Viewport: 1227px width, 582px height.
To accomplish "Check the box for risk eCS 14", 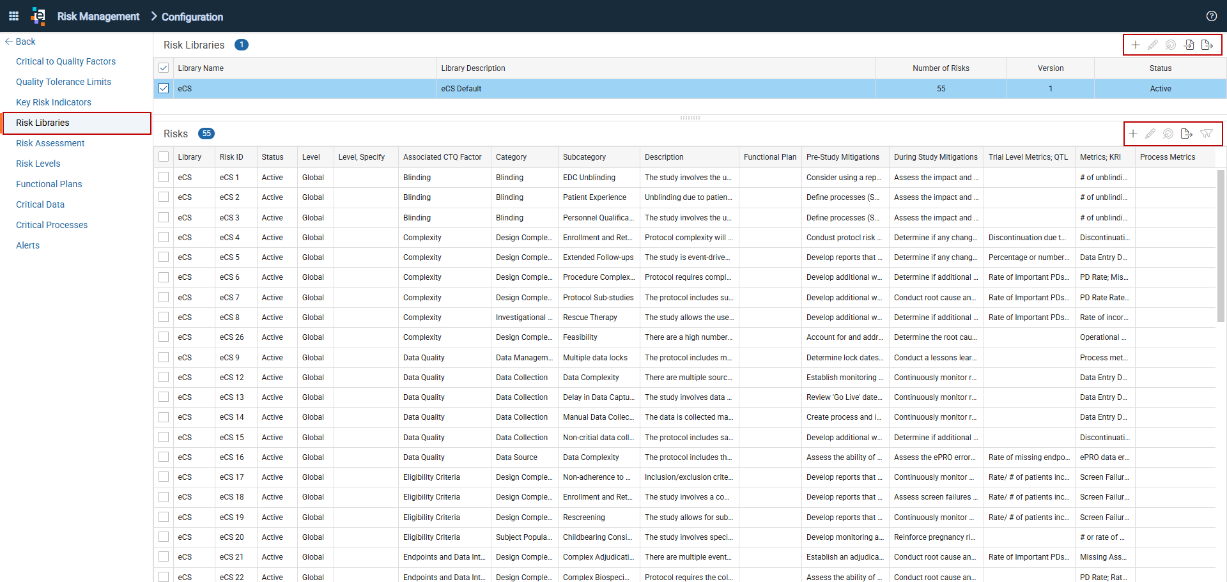I will click(x=164, y=417).
